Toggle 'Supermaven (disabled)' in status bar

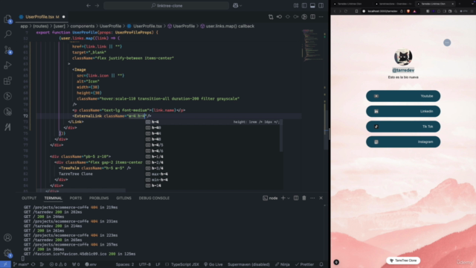coord(248,264)
